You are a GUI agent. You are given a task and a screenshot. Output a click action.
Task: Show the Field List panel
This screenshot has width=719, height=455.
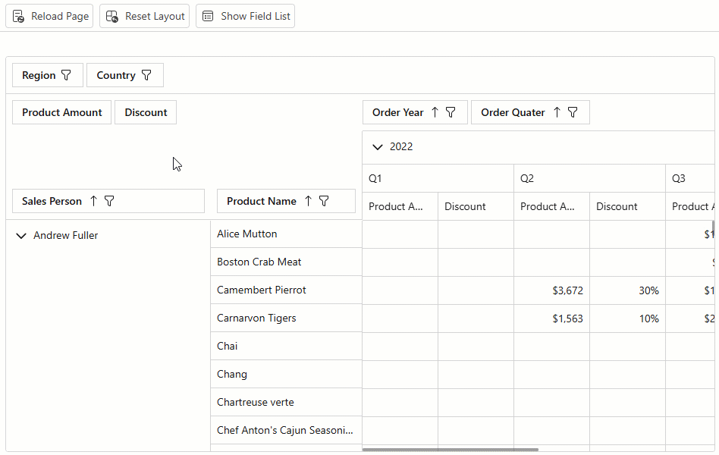[246, 16]
